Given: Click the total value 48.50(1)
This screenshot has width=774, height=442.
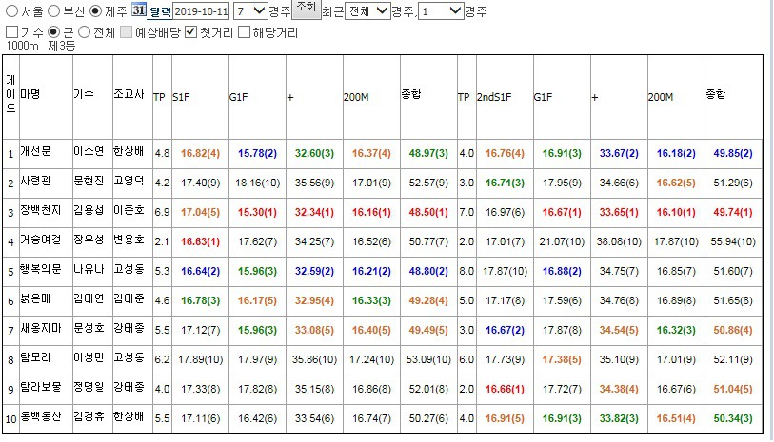Looking at the screenshot, I should point(428,212).
